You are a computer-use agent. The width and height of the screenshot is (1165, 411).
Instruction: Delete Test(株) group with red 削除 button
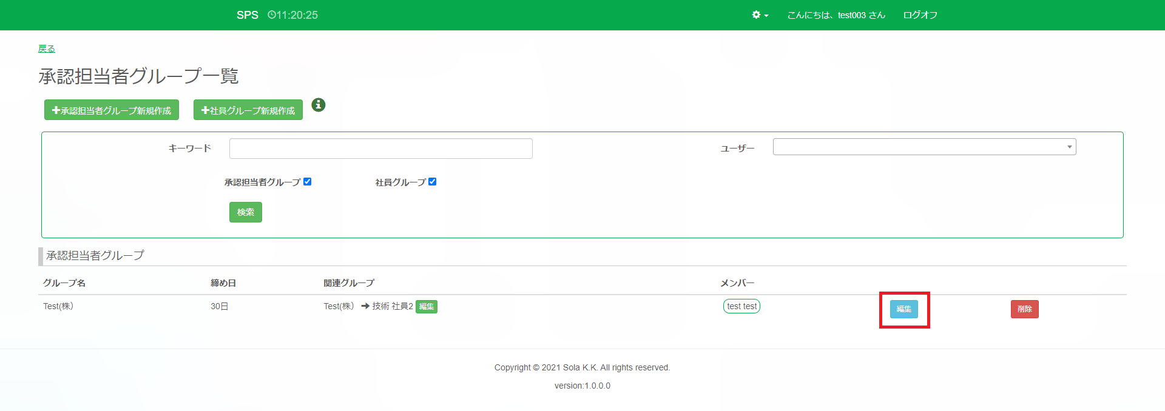tap(1024, 309)
